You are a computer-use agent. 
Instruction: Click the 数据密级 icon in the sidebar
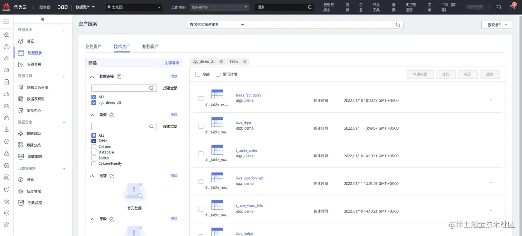point(21,134)
